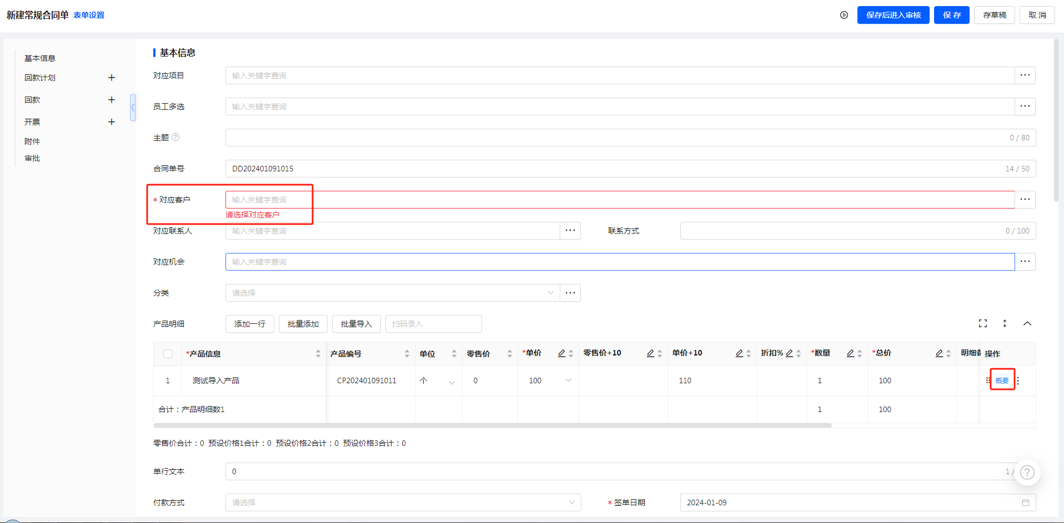Toggle row height icon of product table
Viewport: 1064px width, 523px height.
tap(1005, 323)
